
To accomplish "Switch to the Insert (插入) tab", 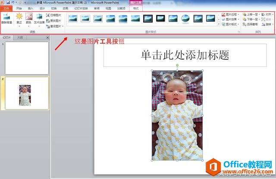I will 31,8.
